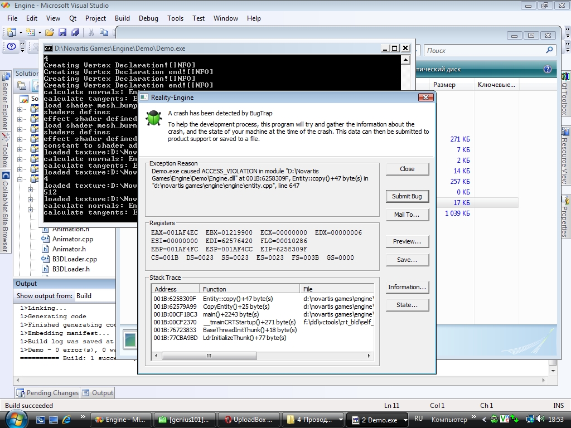Click the Save All toolbar icon

75,32
